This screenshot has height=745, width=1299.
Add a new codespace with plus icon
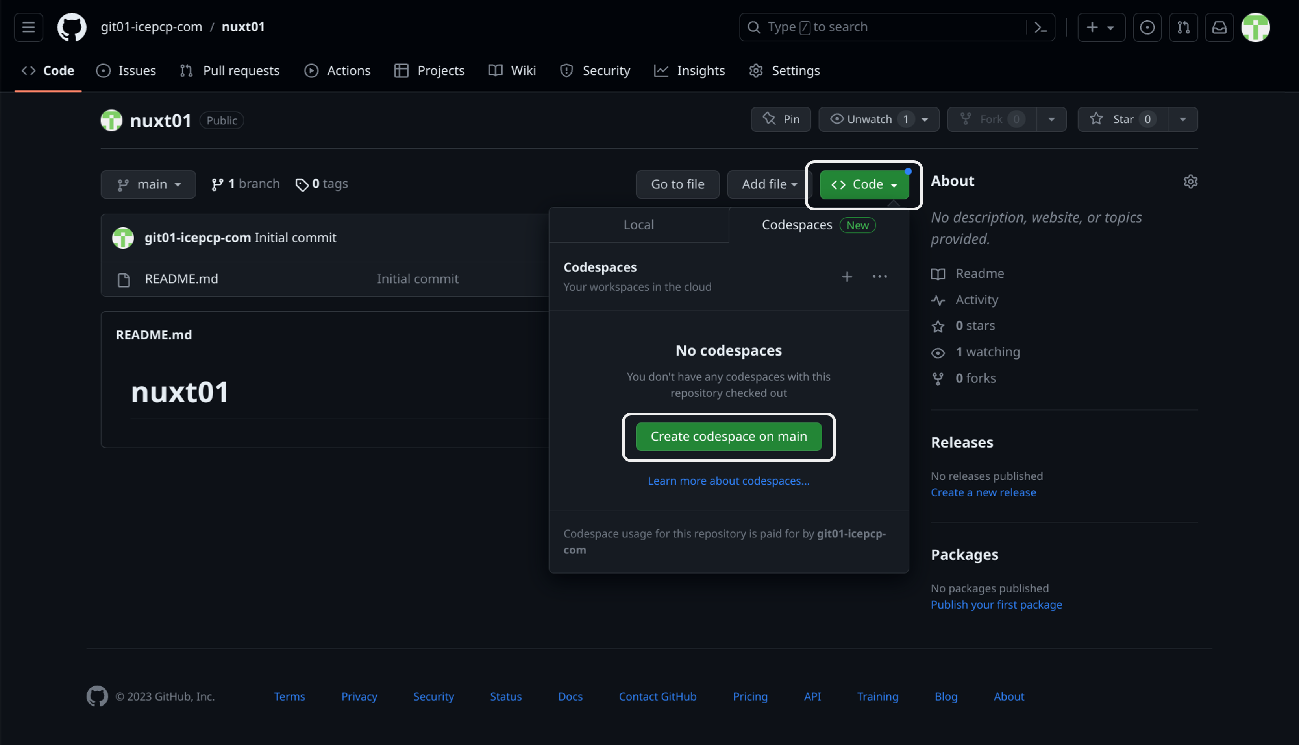[x=847, y=277]
